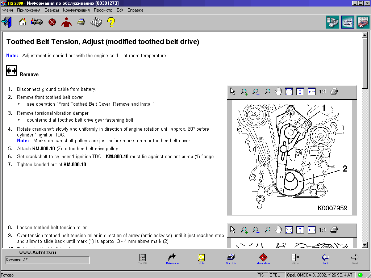Click the "Remove" section heading
Viewport: 371px width, 278px height.
click(x=29, y=75)
